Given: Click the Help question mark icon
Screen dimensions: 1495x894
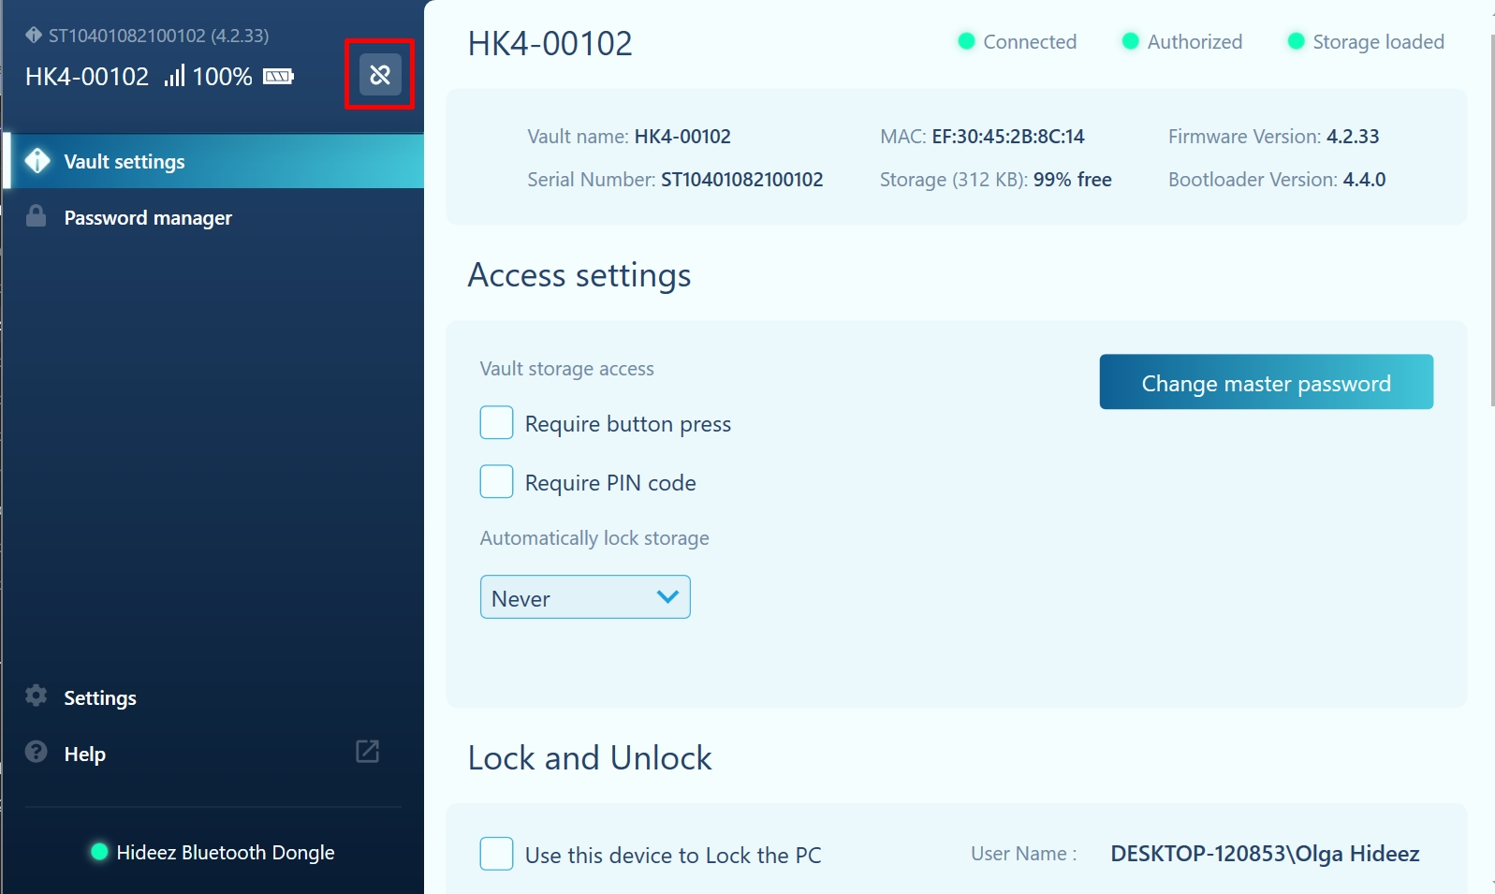Looking at the screenshot, I should [37, 753].
